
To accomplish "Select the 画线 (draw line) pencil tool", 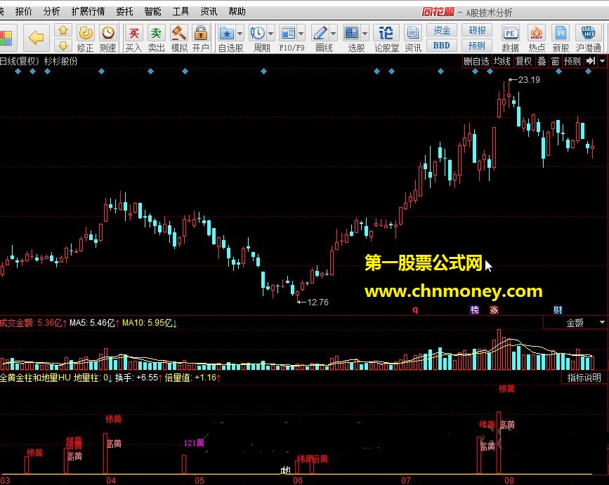I will pos(321,34).
